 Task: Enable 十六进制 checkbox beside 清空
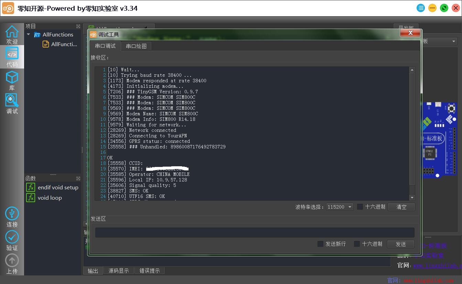click(360, 207)
